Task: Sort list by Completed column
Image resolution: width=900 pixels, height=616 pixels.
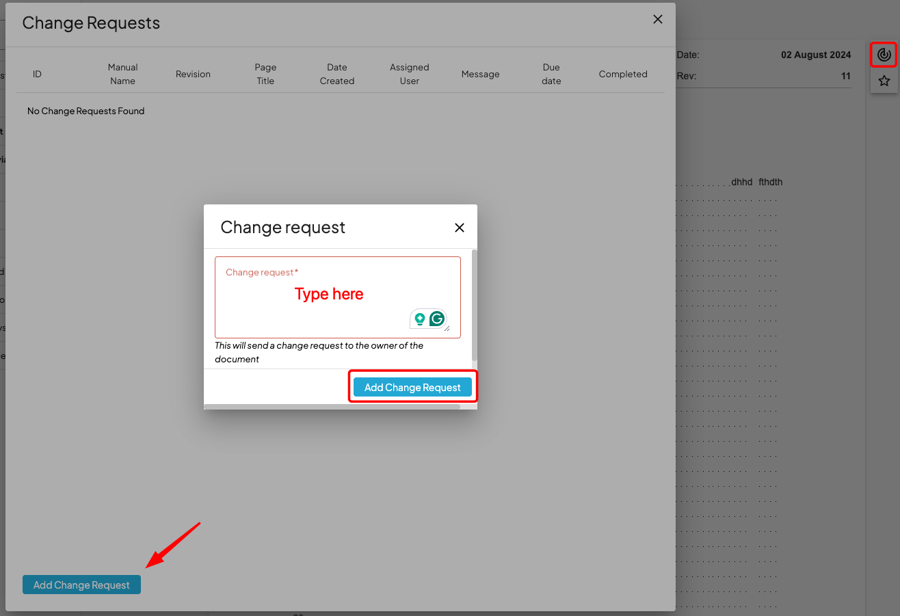Action: pyautogui.click(x=622, y=74)
